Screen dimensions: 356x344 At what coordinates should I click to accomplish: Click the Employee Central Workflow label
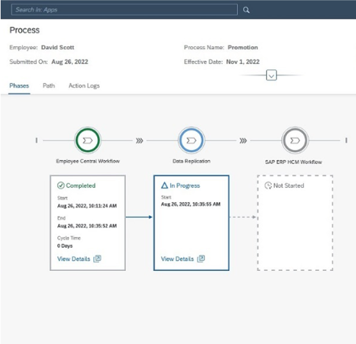coord(88,161)
